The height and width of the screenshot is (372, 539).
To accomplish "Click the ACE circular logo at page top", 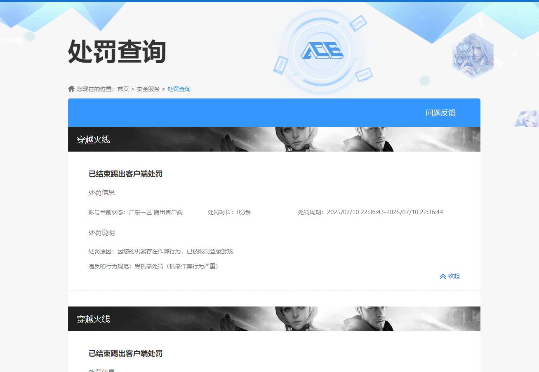I will click(x=323, y=51).
